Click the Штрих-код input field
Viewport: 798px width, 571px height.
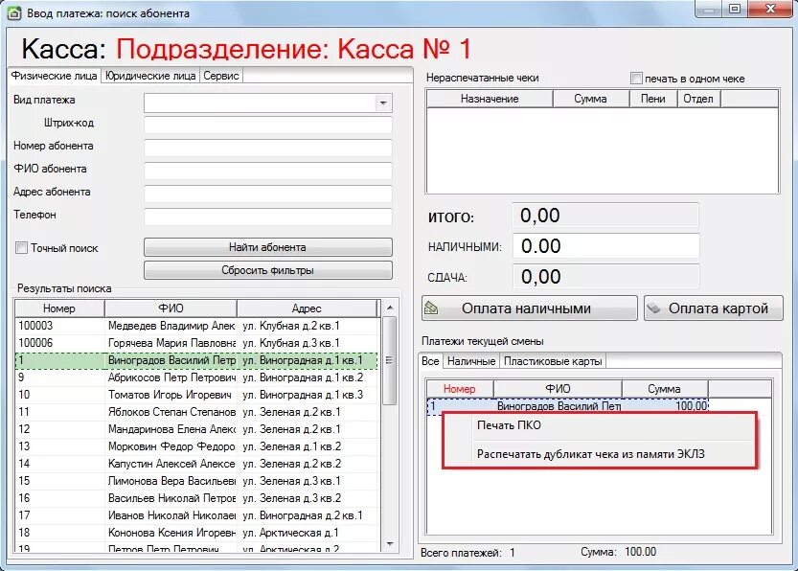click(x=266, y=126)
